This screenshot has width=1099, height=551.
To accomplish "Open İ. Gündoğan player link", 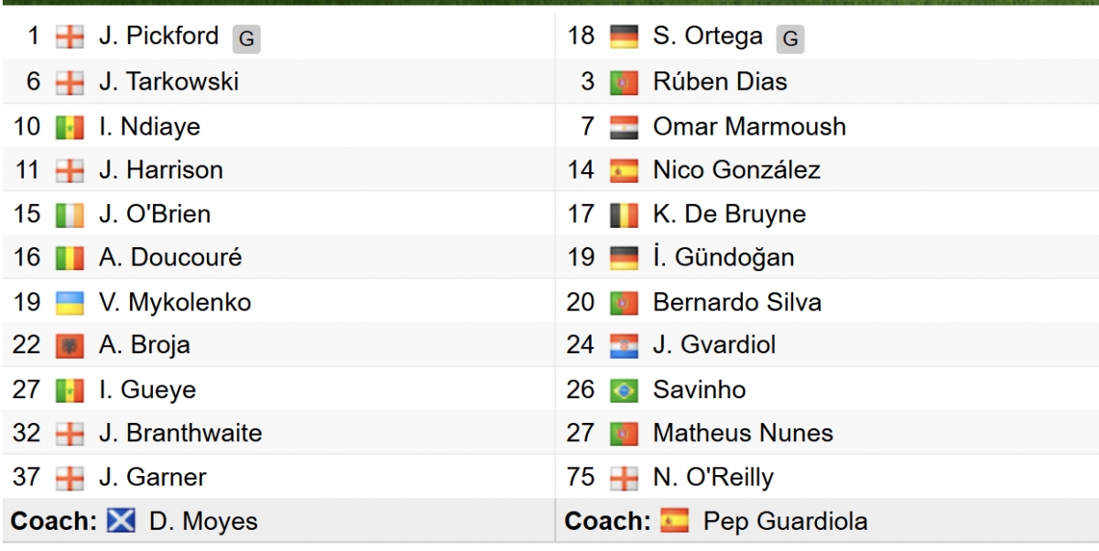I will [x=724, y=258].
